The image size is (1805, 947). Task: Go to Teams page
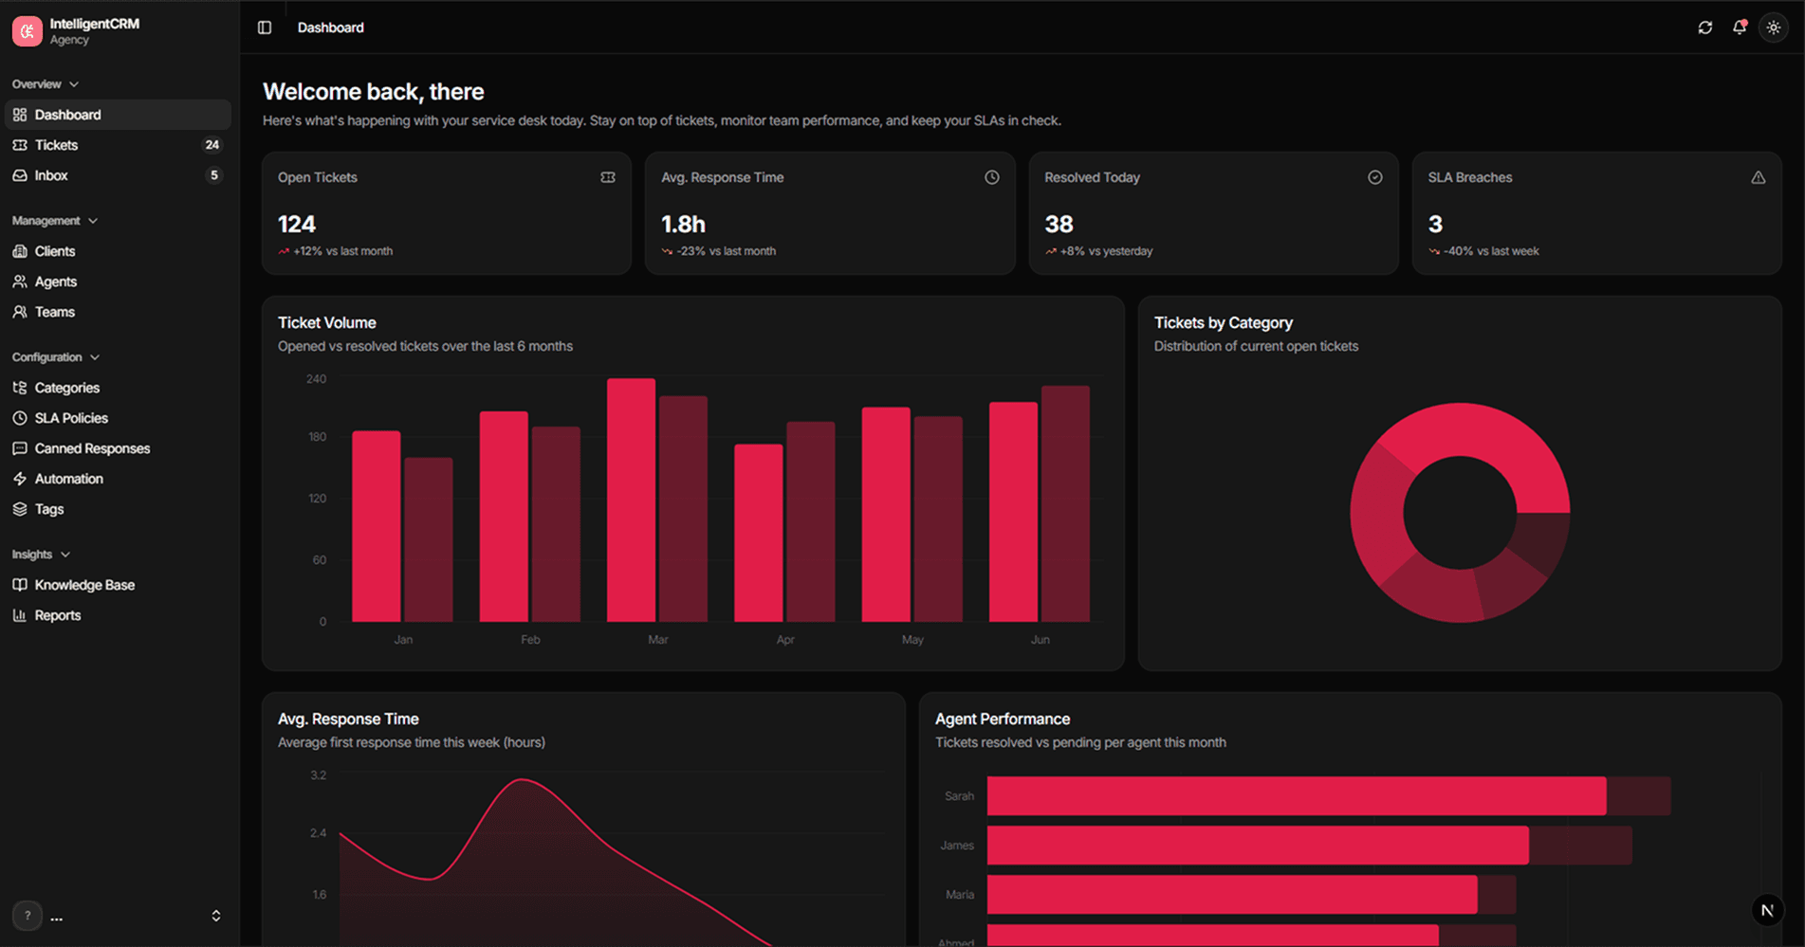point(119,312)
